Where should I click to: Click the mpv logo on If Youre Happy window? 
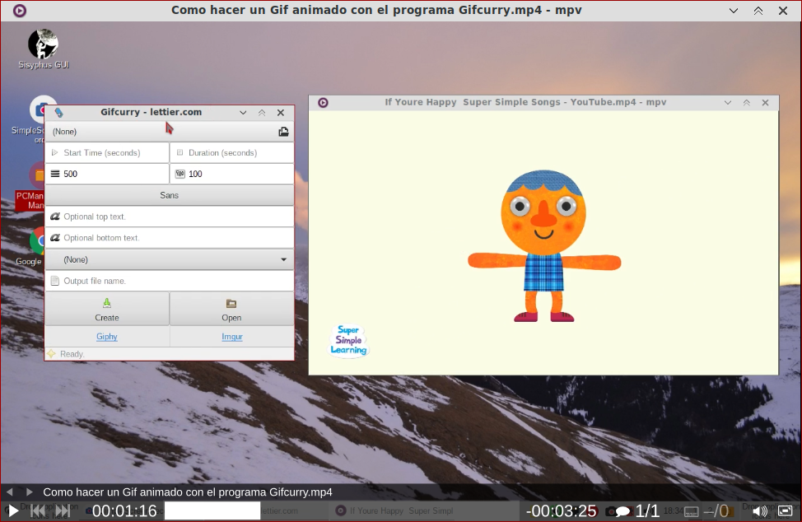click(x=323, y=102)
